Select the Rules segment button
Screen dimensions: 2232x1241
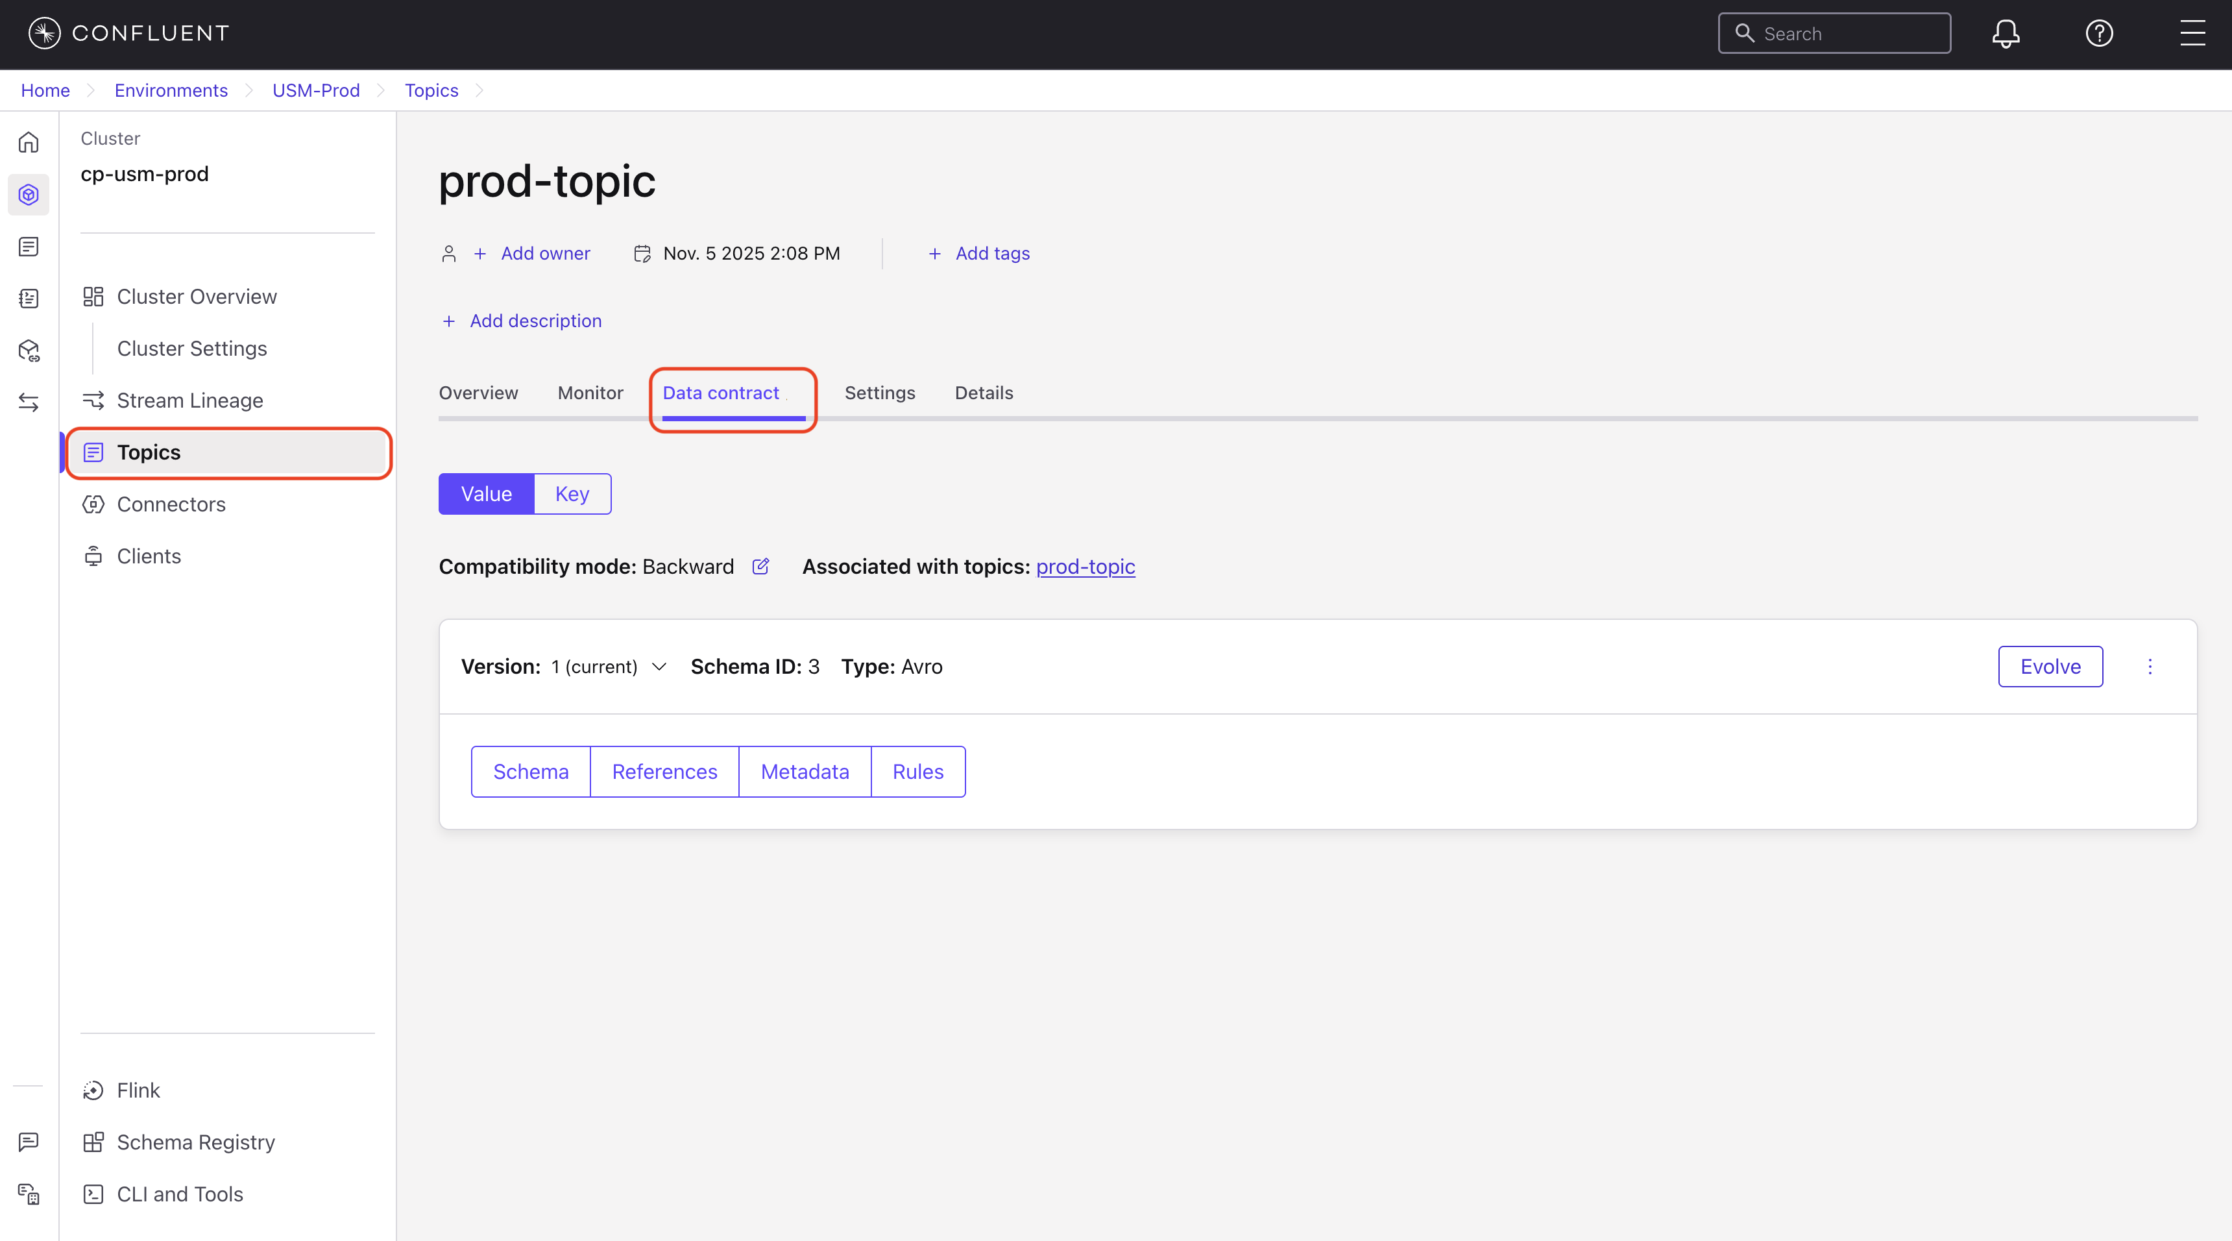coord(917,771)
